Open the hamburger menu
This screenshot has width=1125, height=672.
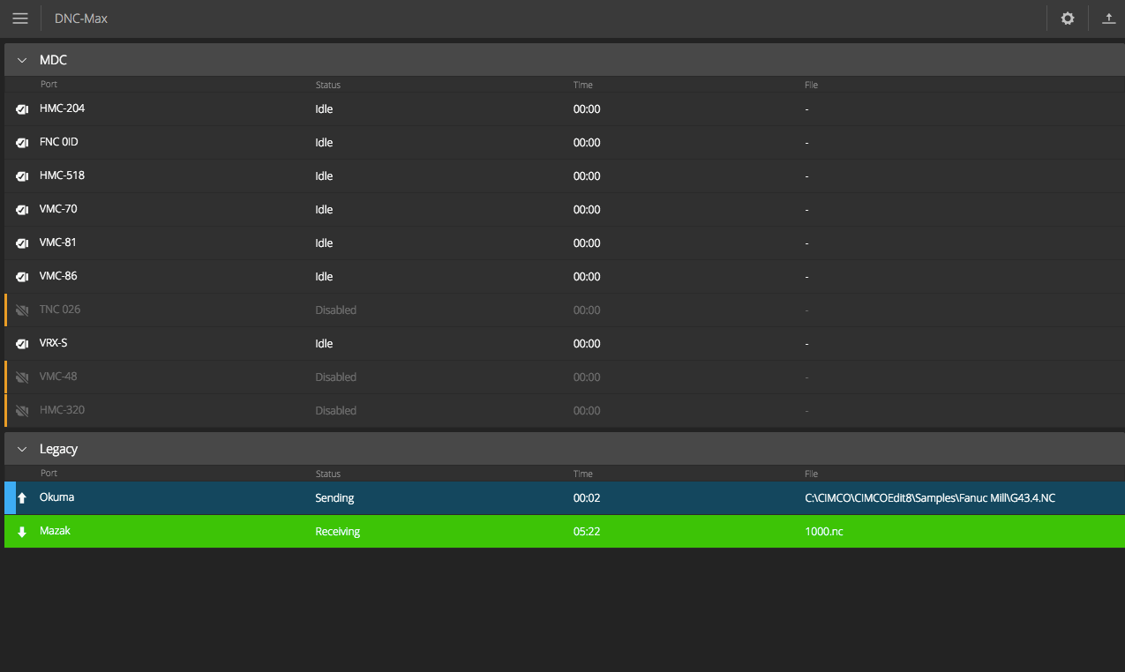(x=20, y=19)
